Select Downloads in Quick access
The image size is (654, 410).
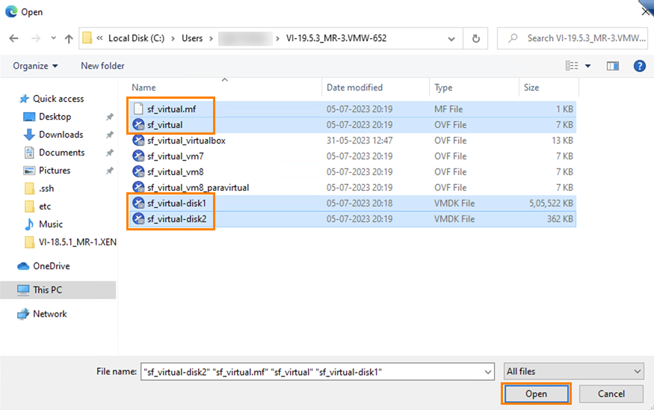[x=61, y=135]
